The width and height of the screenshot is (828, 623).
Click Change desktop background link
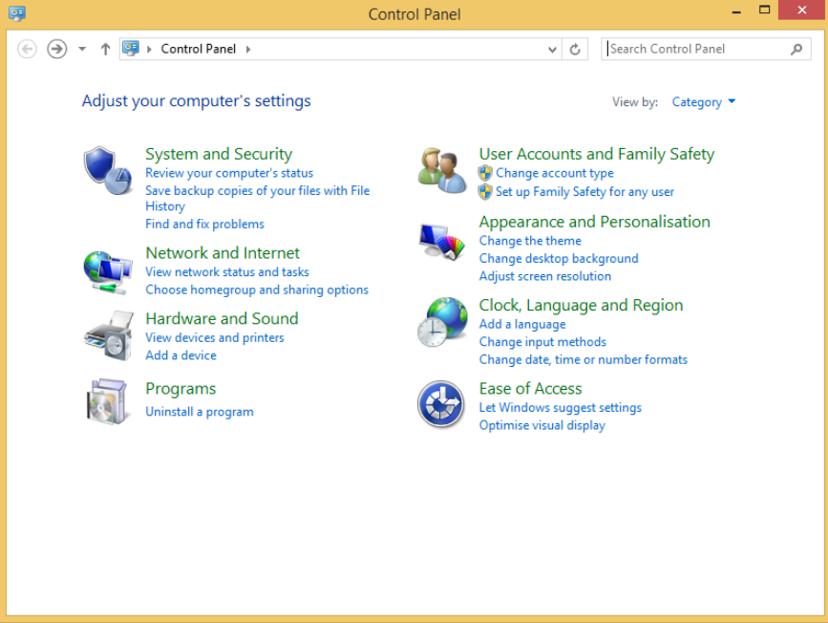[559, 259]
